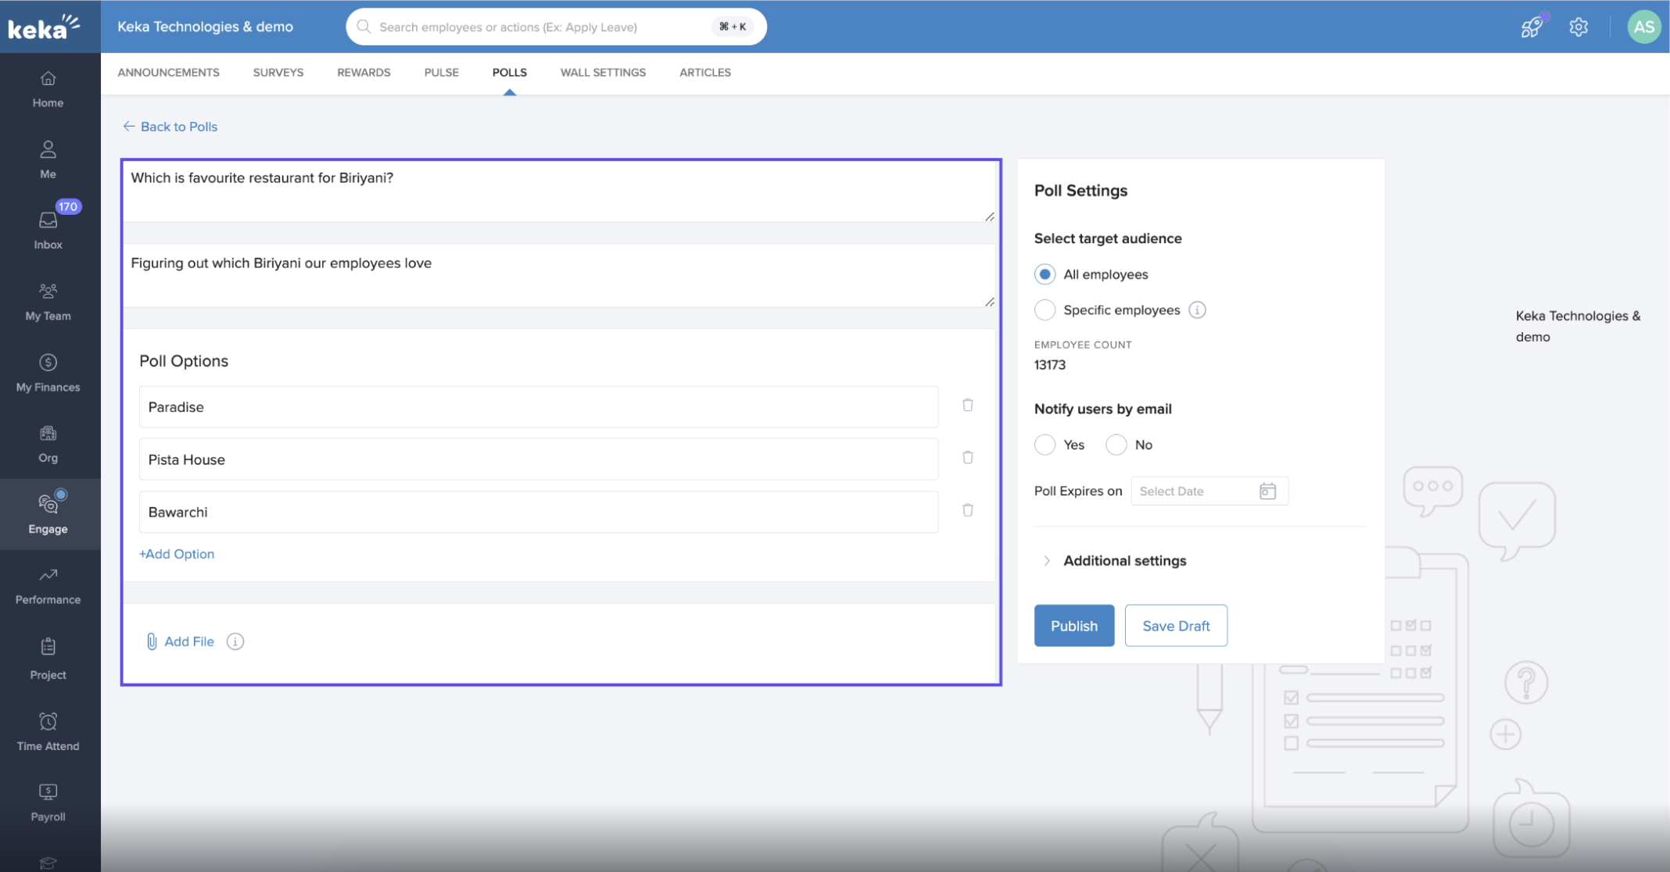The image size is (1670, 872).
Task: Click the +Add Option link
Action: 177,554
